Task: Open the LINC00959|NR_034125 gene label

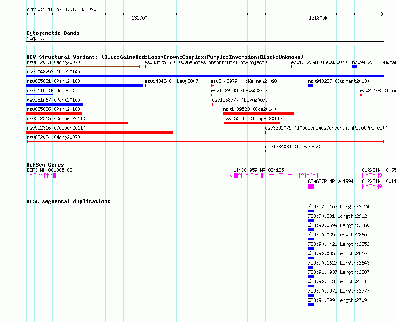Action: click(x=259, y=170)
